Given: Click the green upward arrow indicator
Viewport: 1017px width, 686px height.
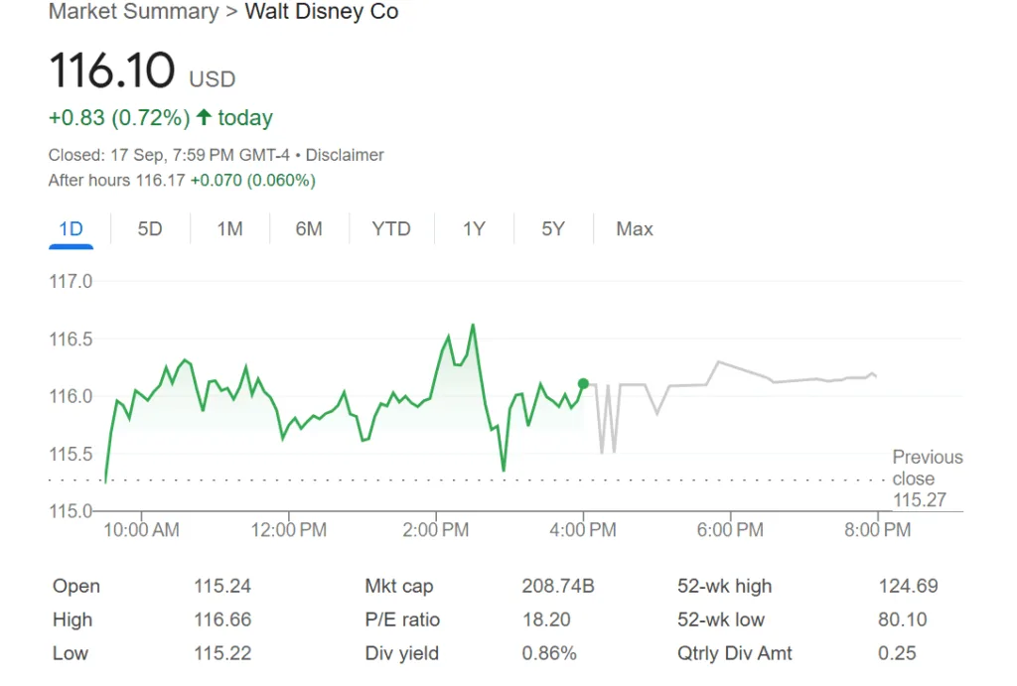Looking at the screenshot, I should click(206, 117).
